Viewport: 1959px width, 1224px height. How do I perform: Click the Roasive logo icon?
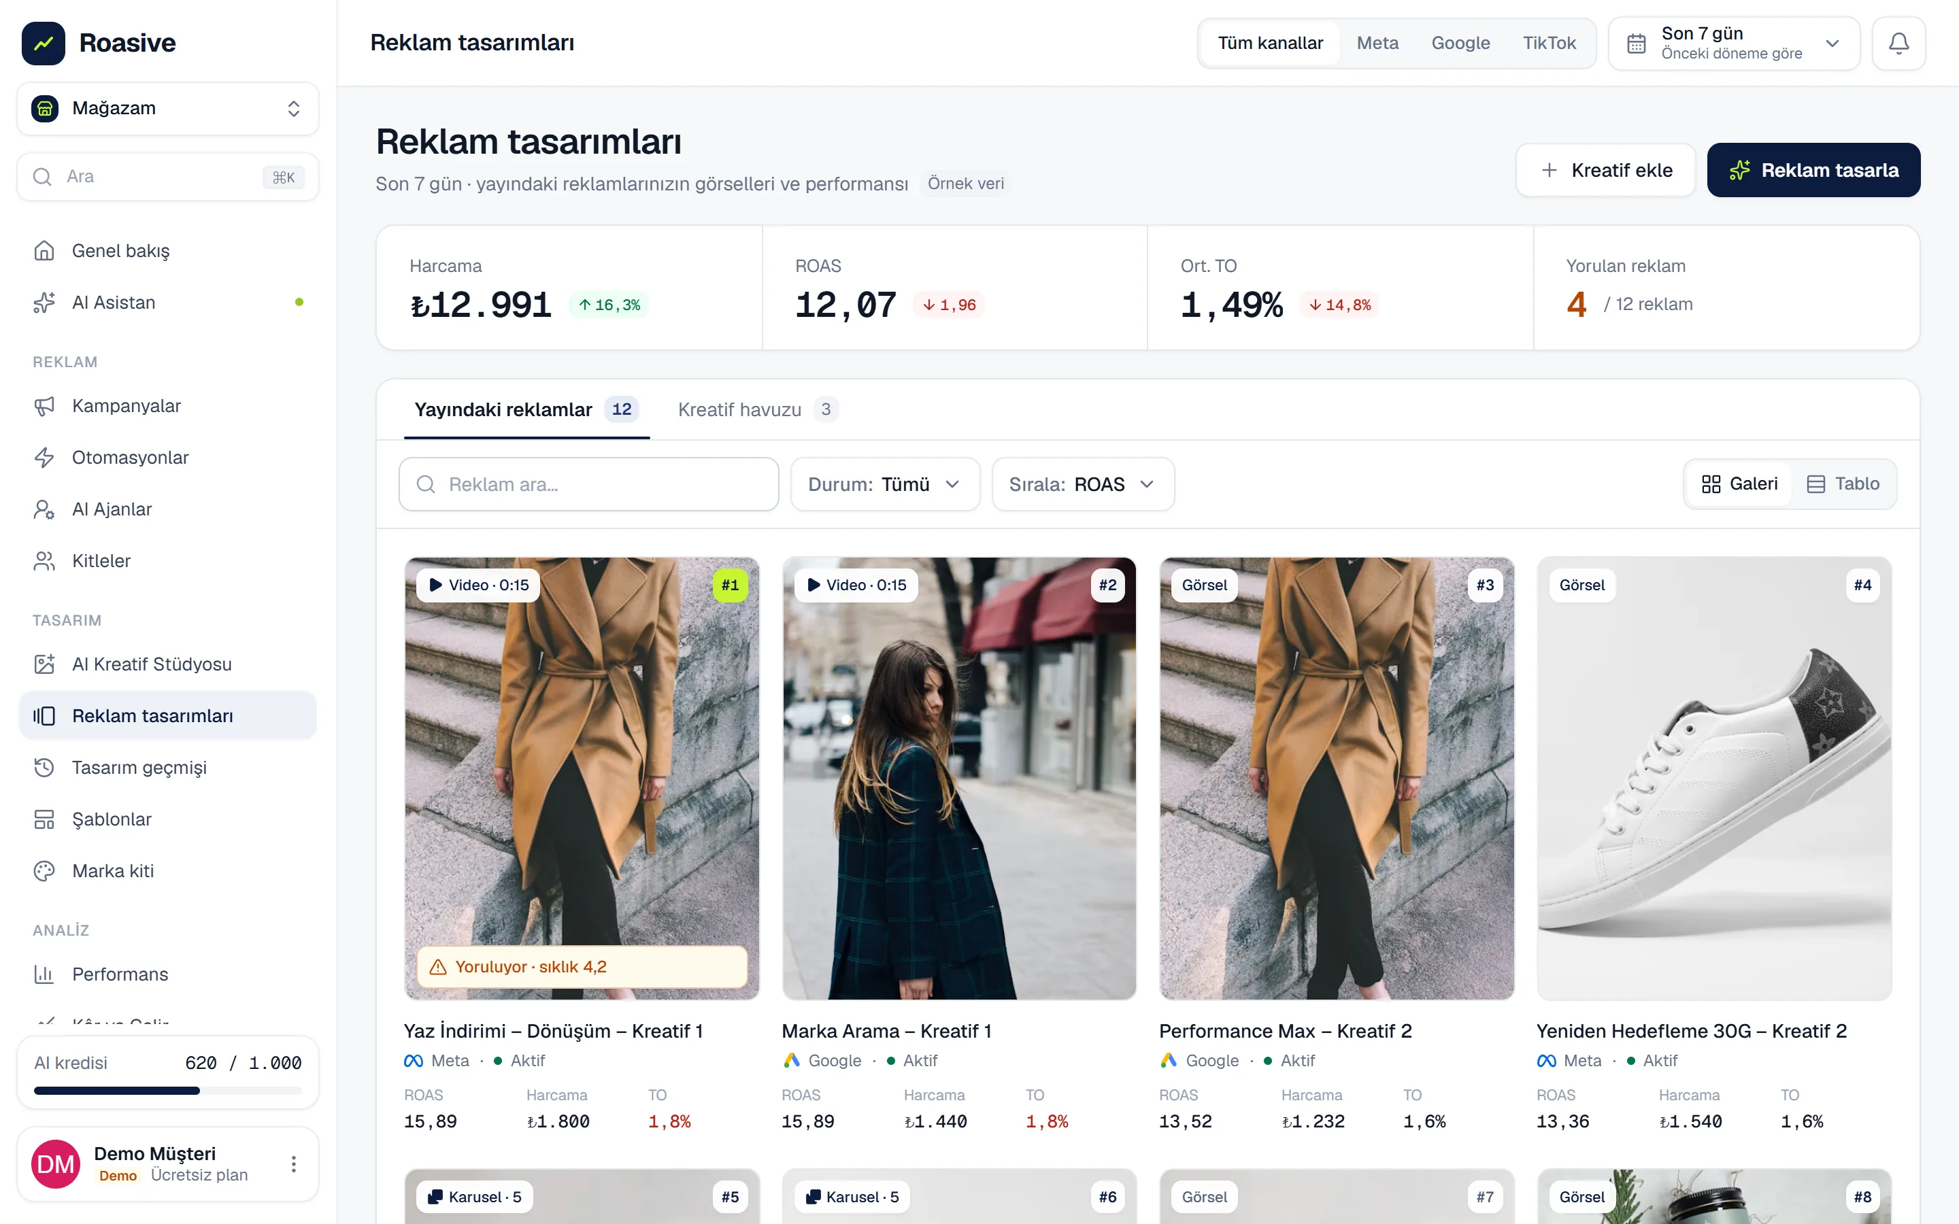(44, 43)
